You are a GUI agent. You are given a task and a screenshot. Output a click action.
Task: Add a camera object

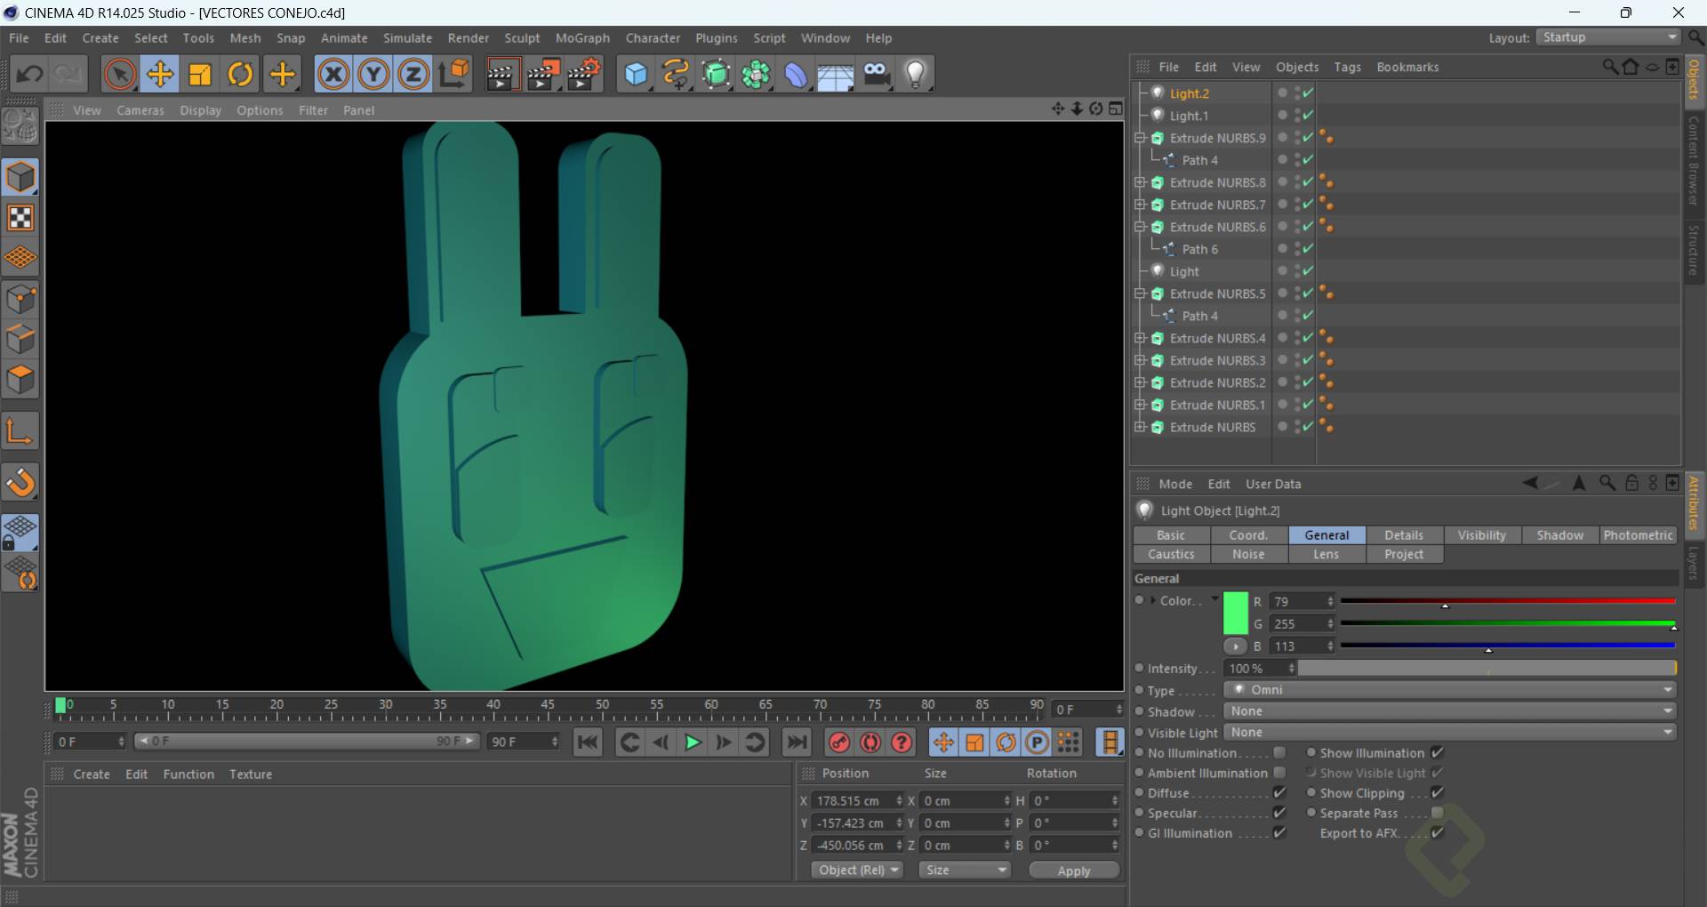(876, 74)
